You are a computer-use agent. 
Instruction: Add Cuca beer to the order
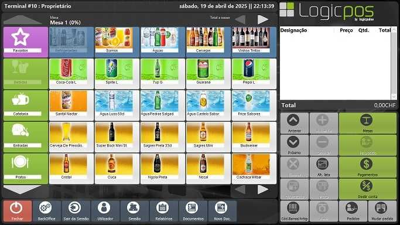117,168
